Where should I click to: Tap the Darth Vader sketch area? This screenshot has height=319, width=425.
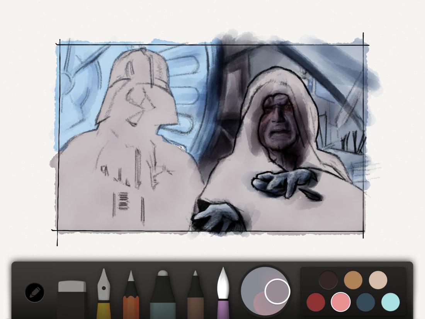point(127,116)
